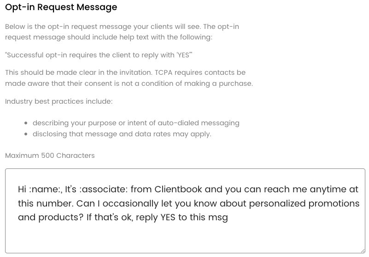Click "Hi" at the start of the message

(23, 190)
